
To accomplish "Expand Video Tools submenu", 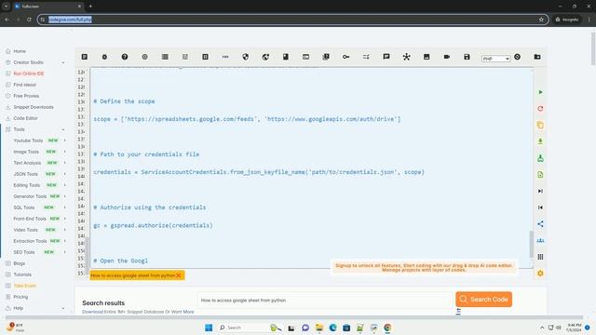I will tap(64, 230).
